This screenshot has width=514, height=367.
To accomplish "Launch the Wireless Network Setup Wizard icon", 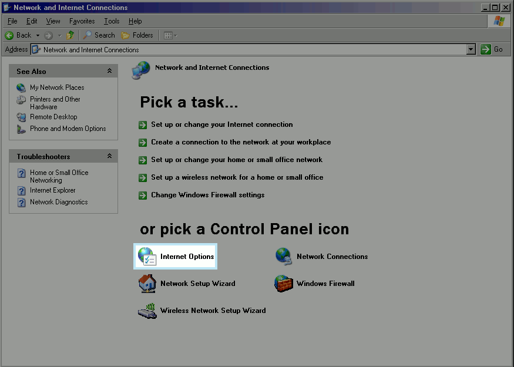I will coord(147,311).
